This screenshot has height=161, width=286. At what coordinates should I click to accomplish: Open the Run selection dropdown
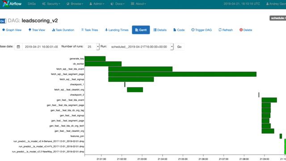[x=141, y=47]
